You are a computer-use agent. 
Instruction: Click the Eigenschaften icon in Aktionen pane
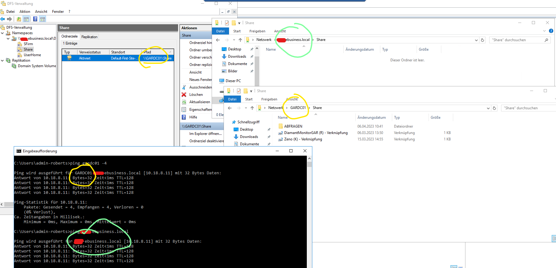[184, 110]
